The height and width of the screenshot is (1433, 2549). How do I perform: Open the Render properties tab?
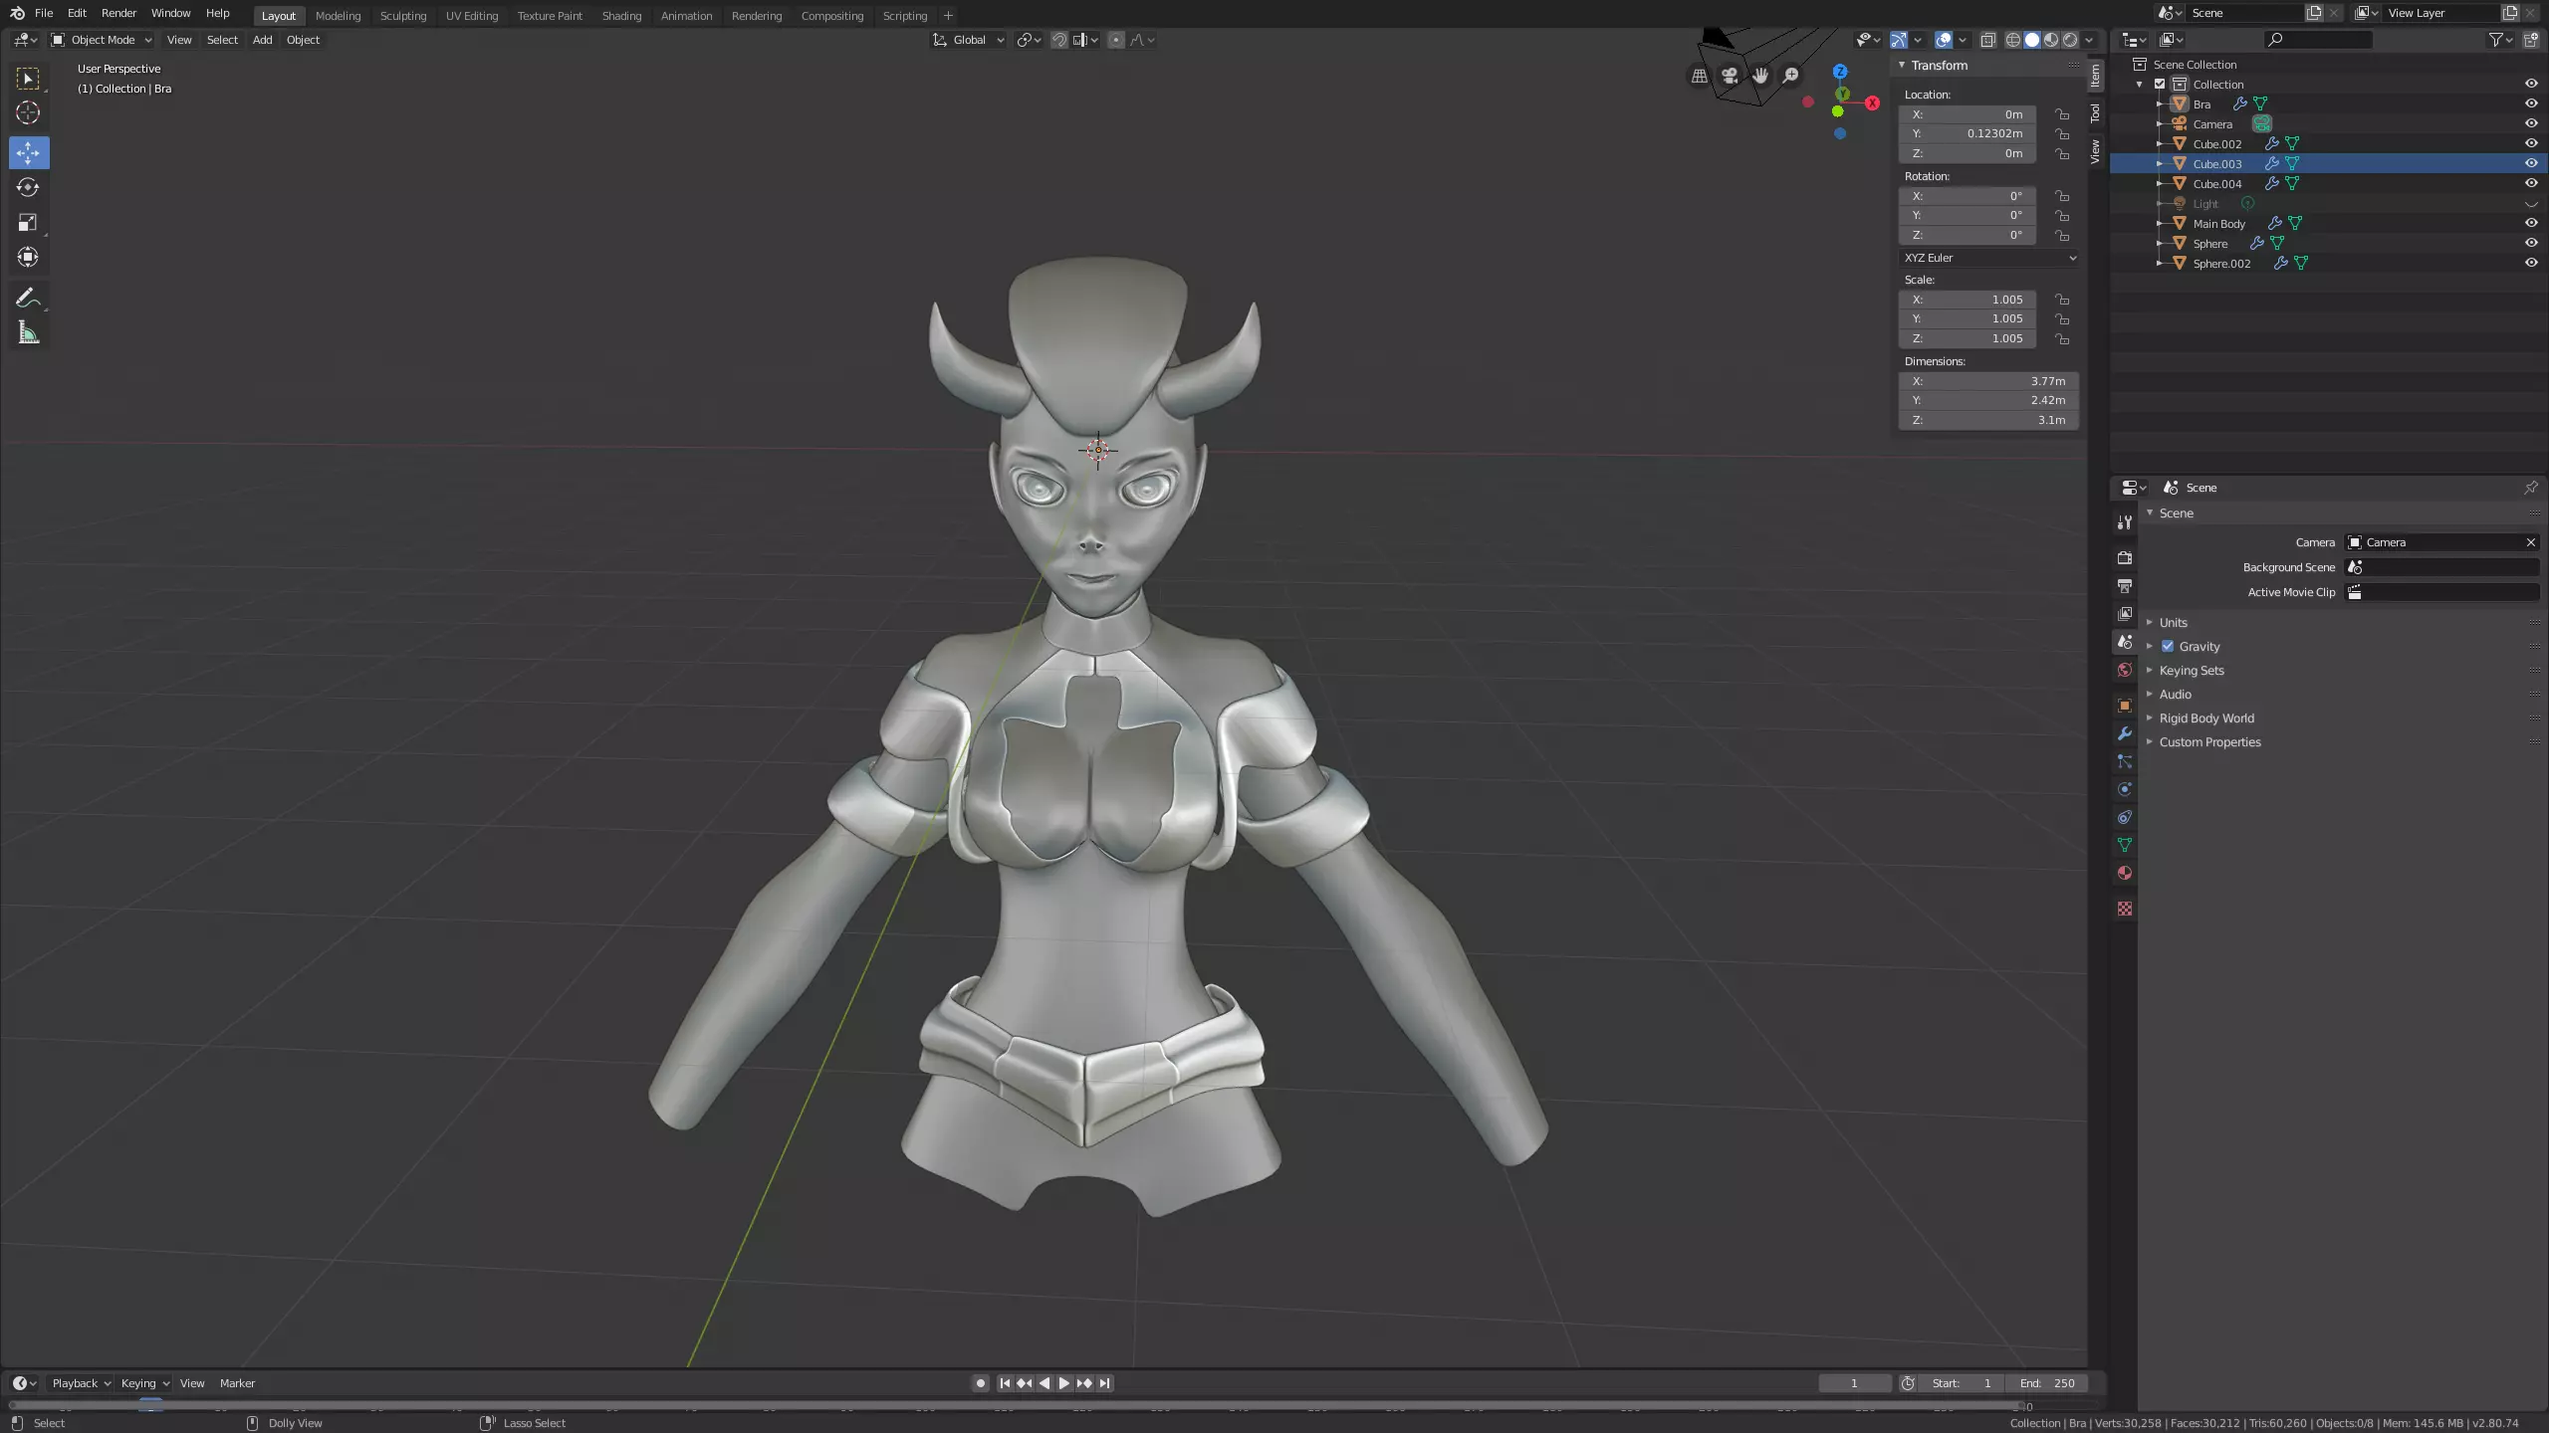click(x=2124, y=557)
